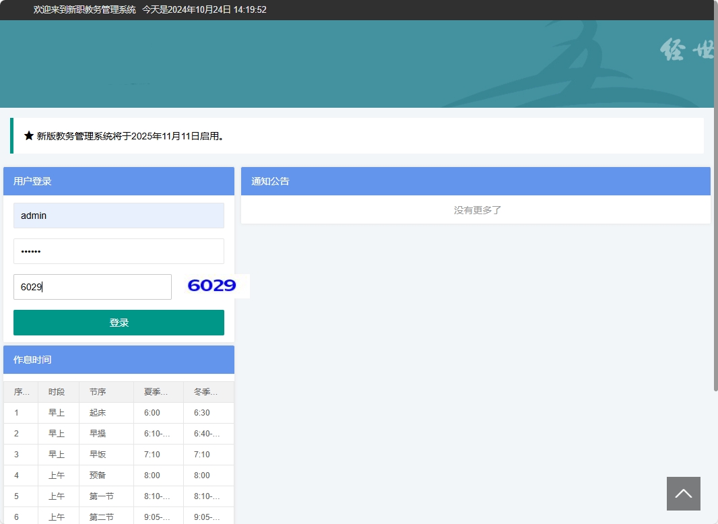Click the captcha image showing 6029
Viewport: 718px width, 524px height.
coord(212,286)
